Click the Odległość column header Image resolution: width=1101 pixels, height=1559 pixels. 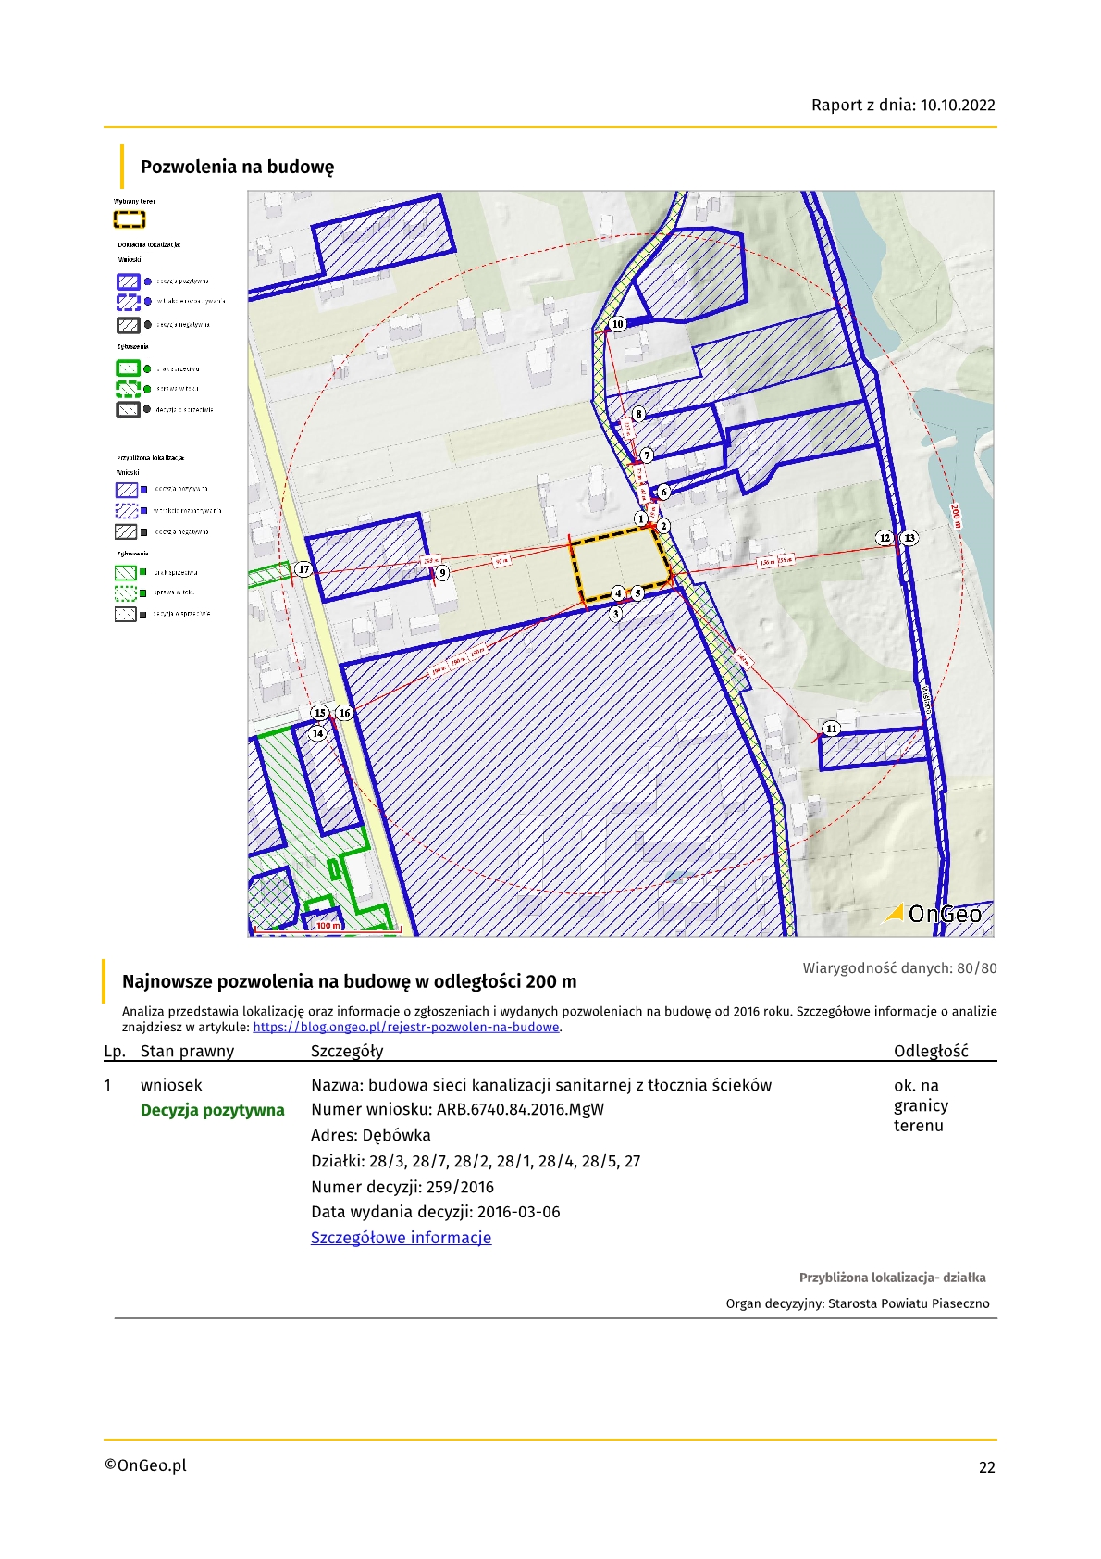tap(931, 1051)
